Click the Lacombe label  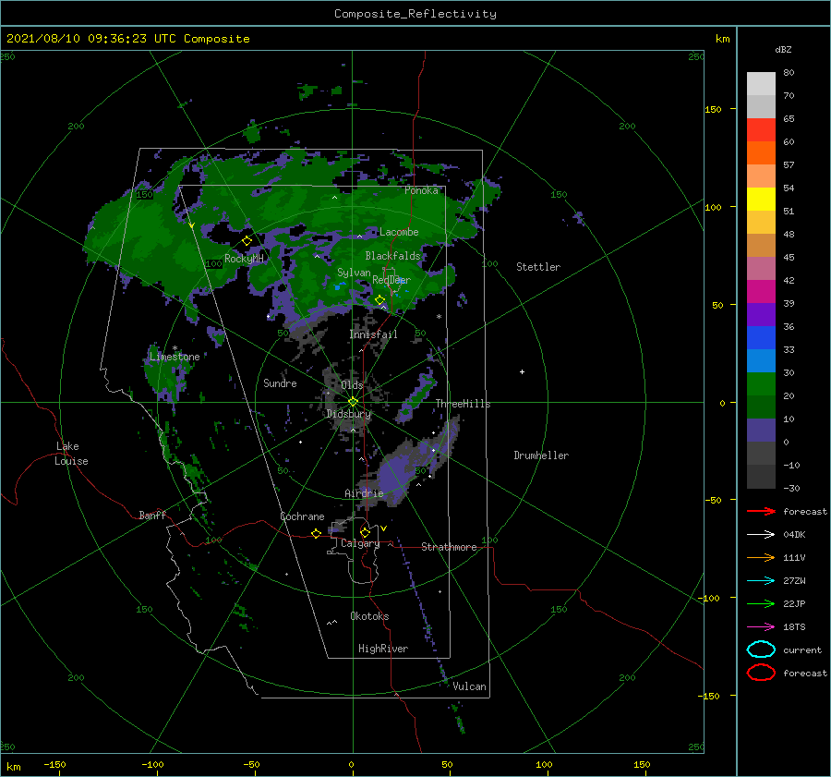click(399, 232)
